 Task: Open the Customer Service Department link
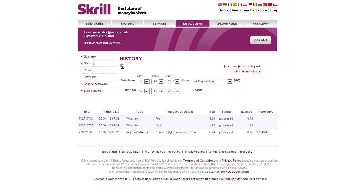[x=227, y=172]
